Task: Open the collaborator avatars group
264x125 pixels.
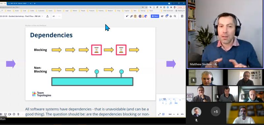Action: coord(143,16)
